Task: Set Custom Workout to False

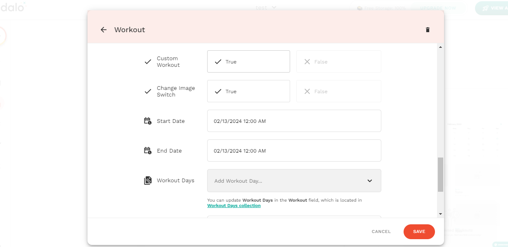Action: (x=338, y=61)
